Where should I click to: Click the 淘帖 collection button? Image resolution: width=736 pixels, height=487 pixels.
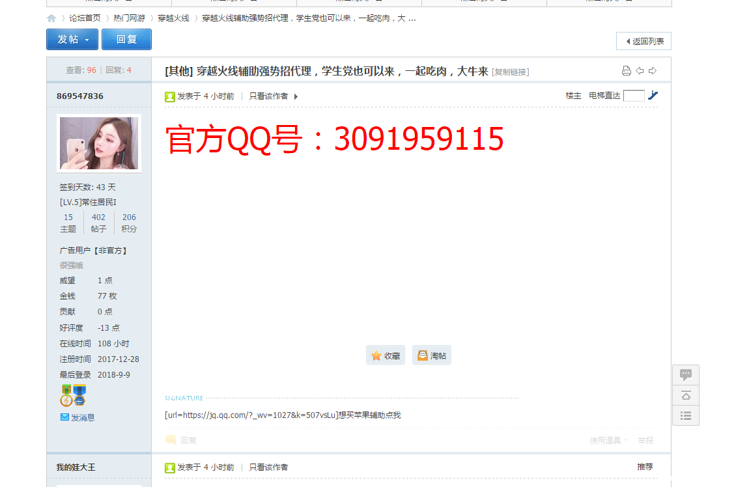click(x=432, y=355)
